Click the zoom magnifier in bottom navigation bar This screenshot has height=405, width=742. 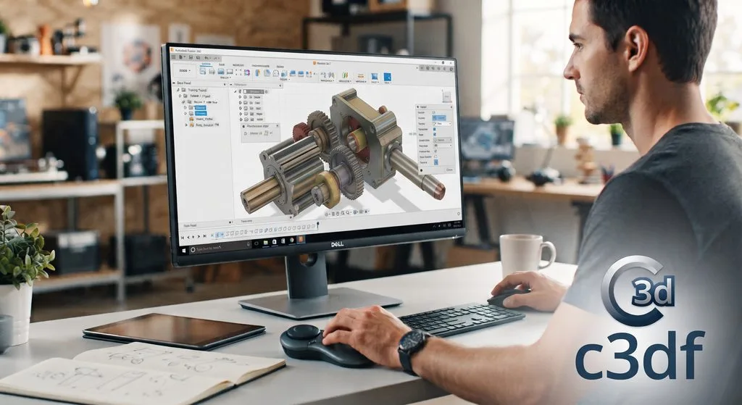pos(347,212)
